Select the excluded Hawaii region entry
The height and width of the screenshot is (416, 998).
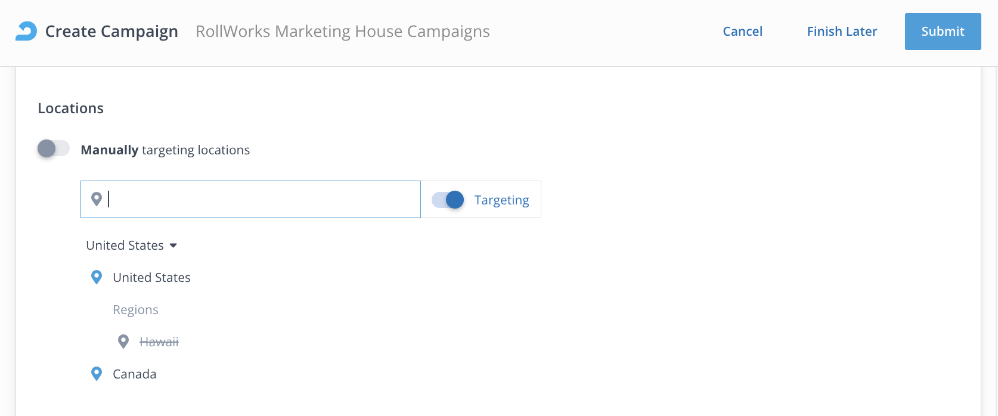click(159, 342)
